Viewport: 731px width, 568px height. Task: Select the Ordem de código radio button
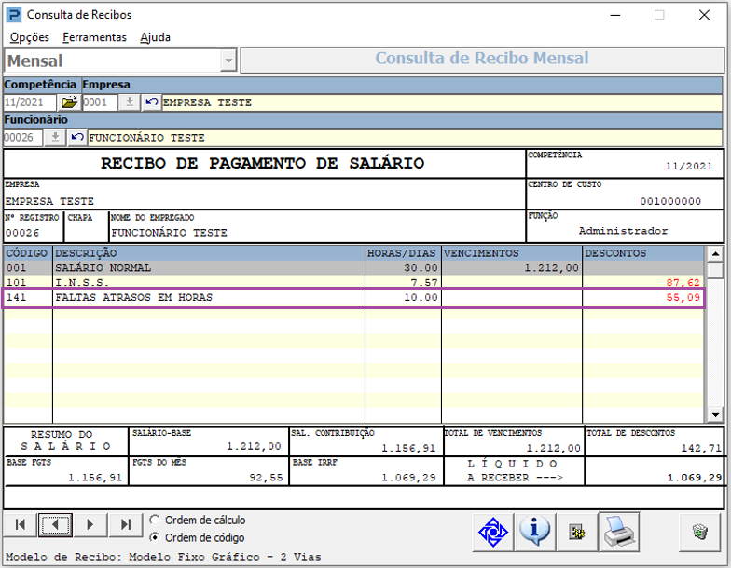coord(155,537)
